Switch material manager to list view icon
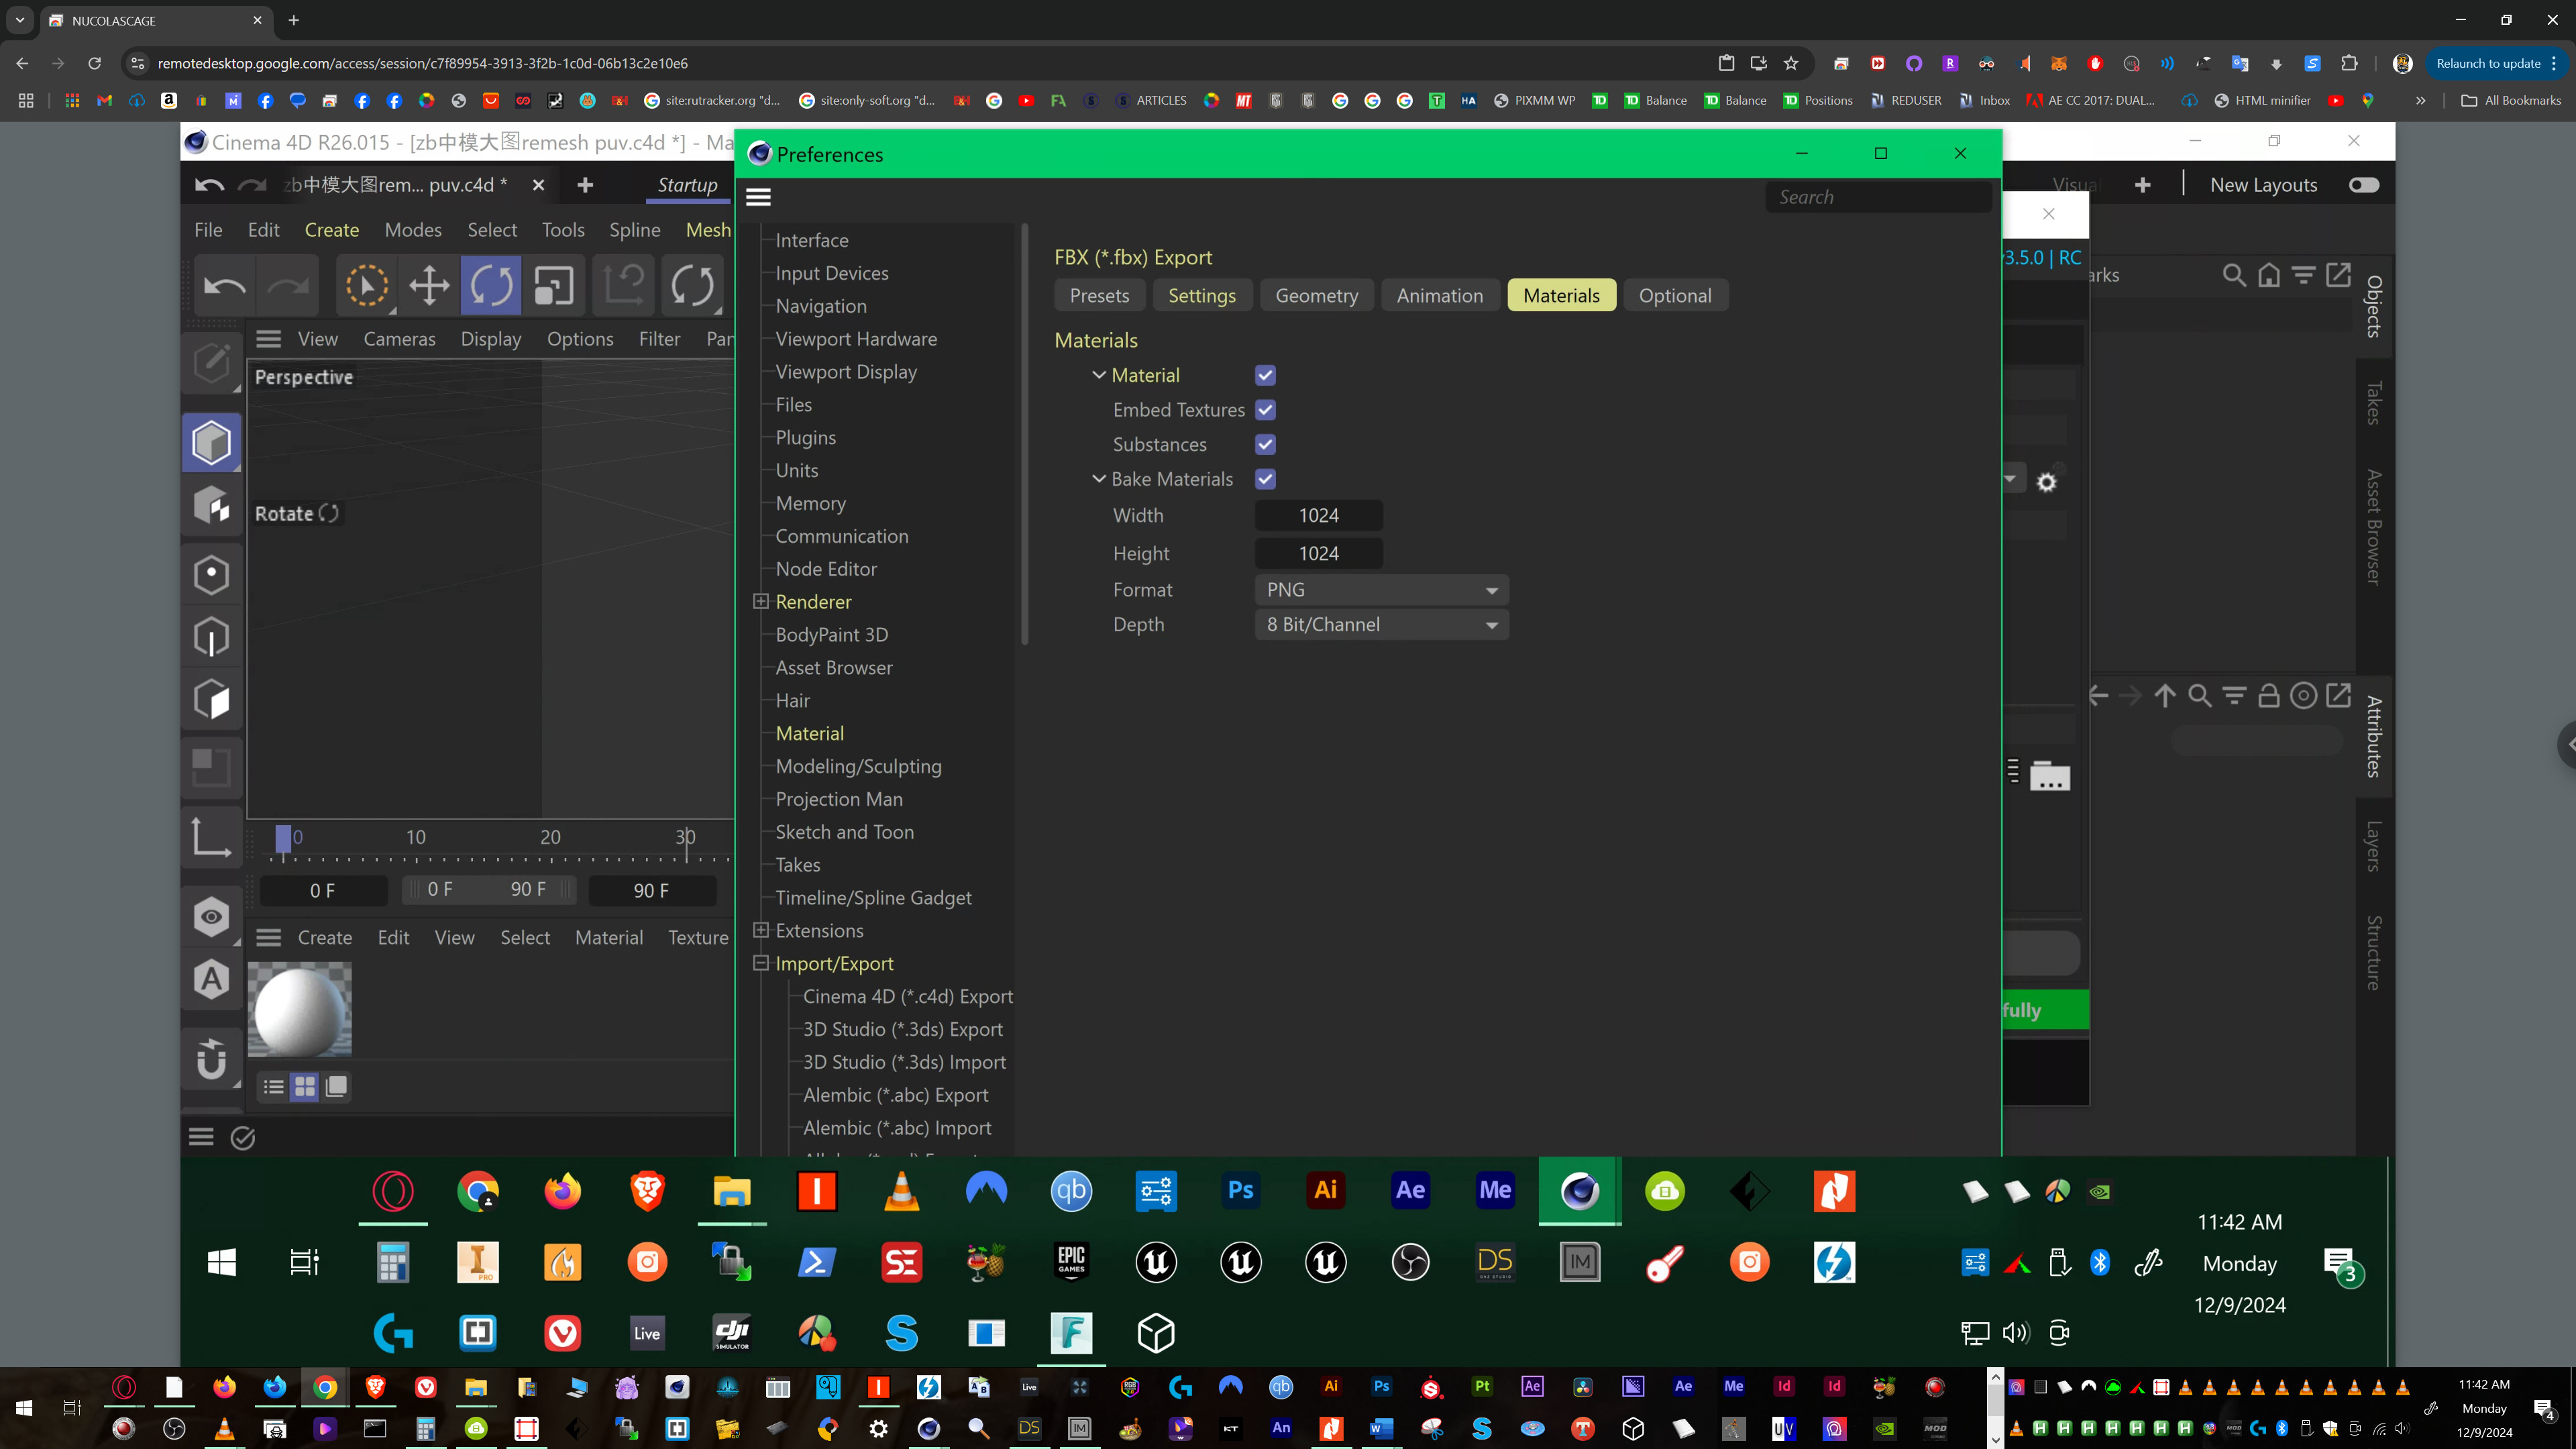Image resolution: width=2576 pixels, height=1449 pixels. coord(273,1087)
